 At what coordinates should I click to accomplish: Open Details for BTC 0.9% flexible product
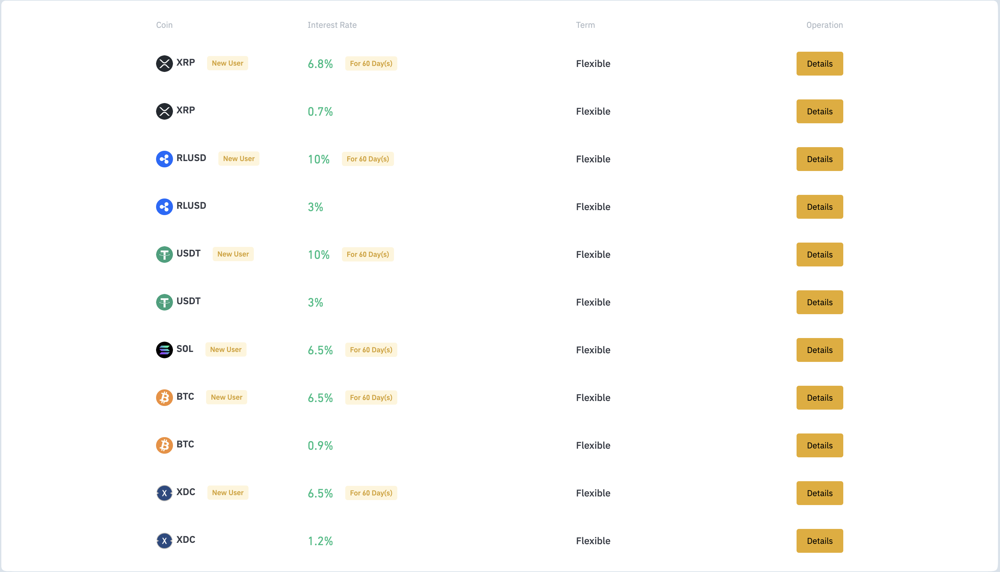point(820,445)
